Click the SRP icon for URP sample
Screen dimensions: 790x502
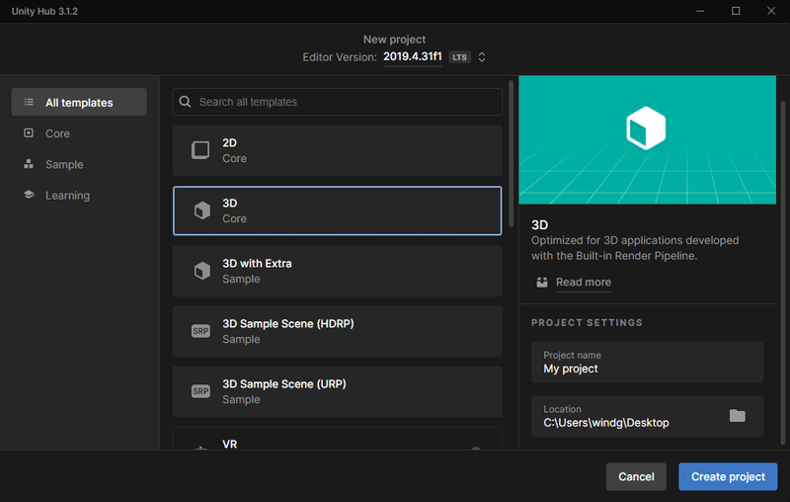point(200,391)
